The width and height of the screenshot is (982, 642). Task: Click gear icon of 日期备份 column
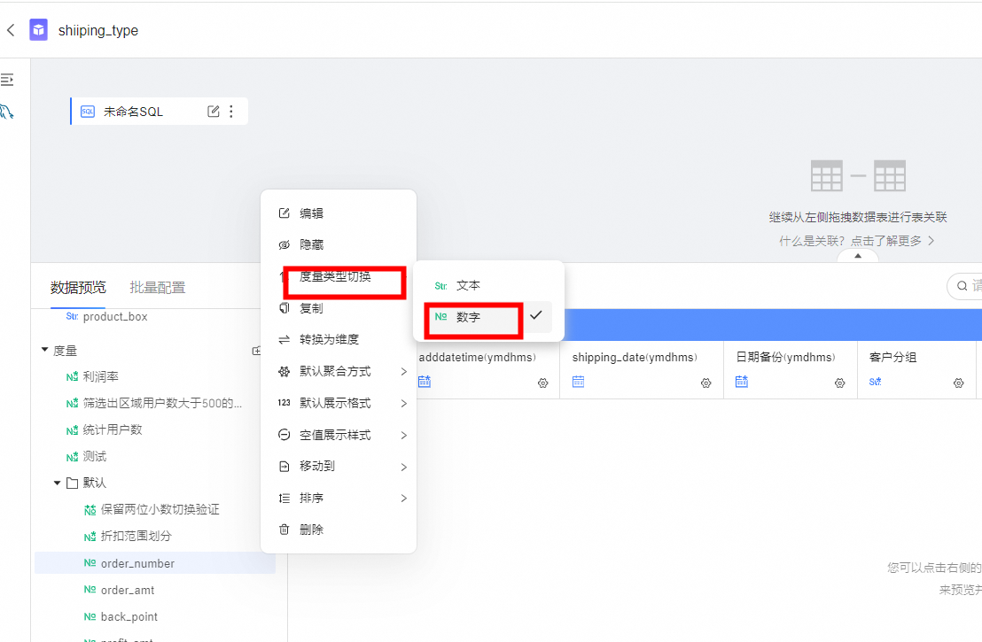[839, 383]
